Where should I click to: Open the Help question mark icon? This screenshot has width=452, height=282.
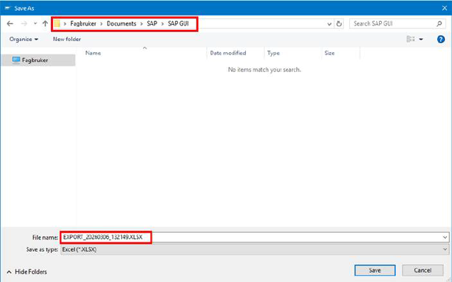tap(441, 39)
